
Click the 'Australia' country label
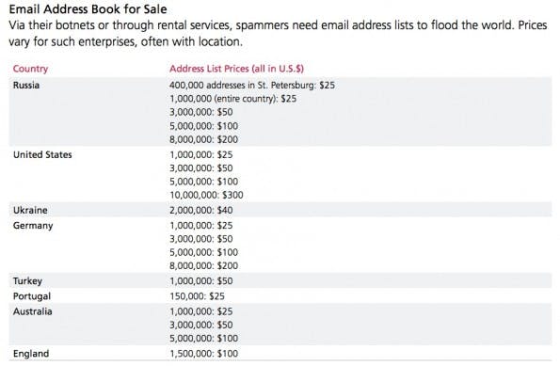tap(33, 311)
